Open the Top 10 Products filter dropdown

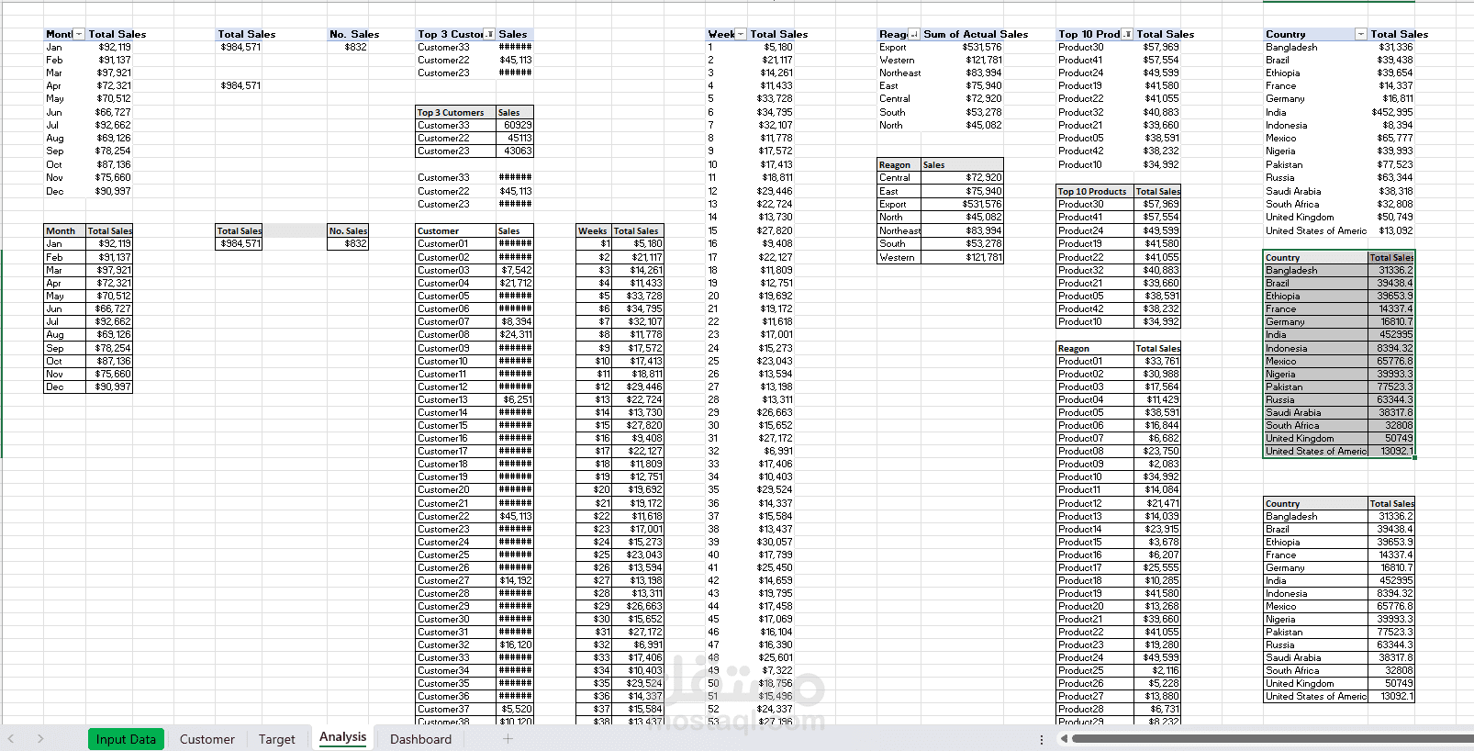click(x=1127, y=34)
